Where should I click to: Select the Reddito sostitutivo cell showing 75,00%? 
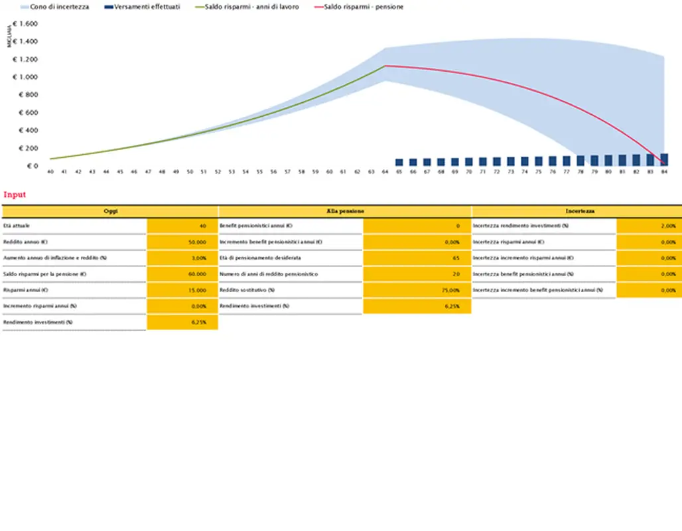point(417,290)
